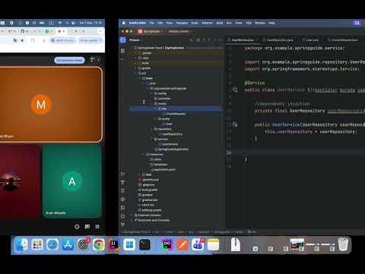This screenshot has height=274, width=365.
Task: Collapse the resources folder chevron
Action: pos(144,155)
